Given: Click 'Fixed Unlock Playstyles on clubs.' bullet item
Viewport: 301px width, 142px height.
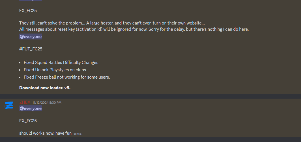Looking at the screenshot, I should coord(55,70).
